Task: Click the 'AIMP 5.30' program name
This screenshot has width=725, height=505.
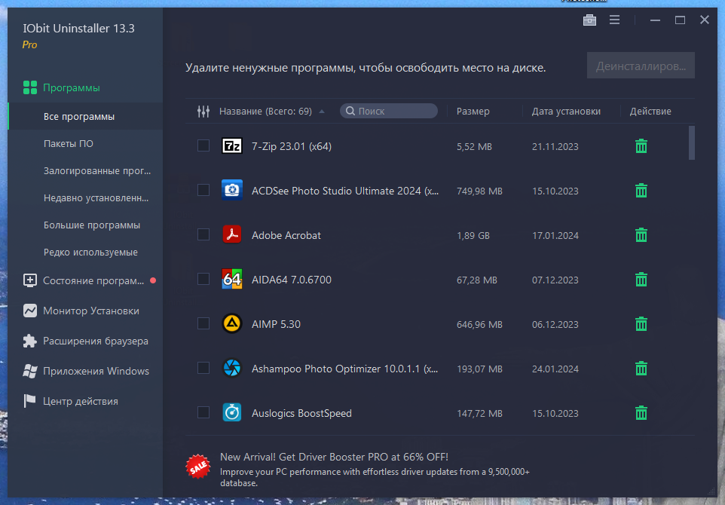Action: 276,324
